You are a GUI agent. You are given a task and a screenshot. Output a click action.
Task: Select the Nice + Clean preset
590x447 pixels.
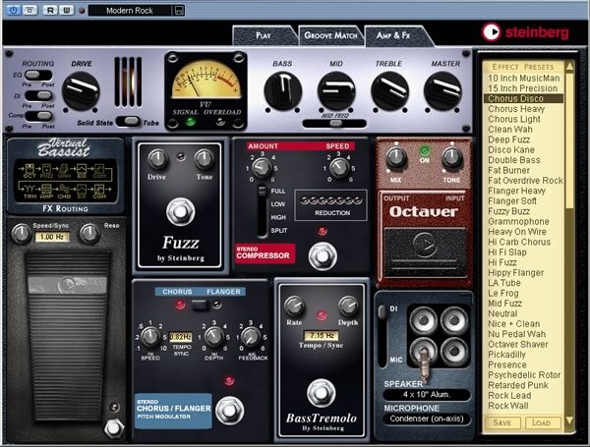click(x=523, y=323)
